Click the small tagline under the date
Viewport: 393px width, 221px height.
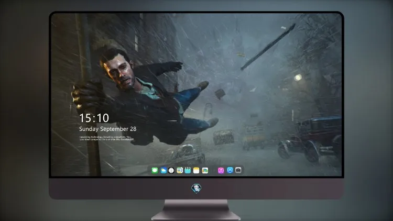(x=105, y=138)
